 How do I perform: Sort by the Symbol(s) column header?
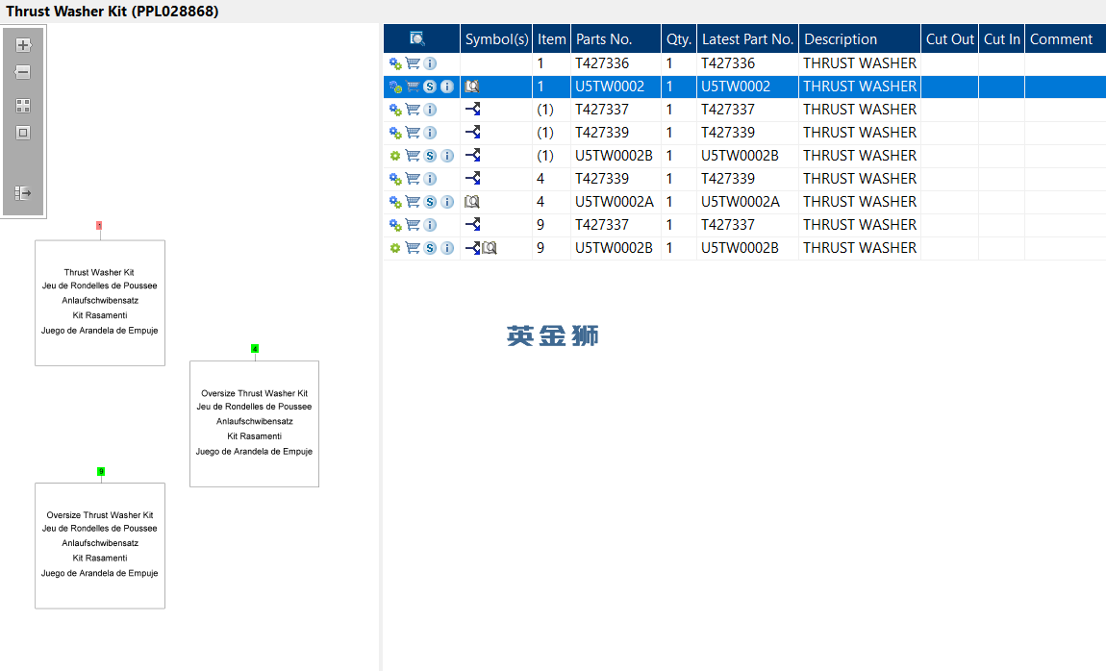(496, 38)
